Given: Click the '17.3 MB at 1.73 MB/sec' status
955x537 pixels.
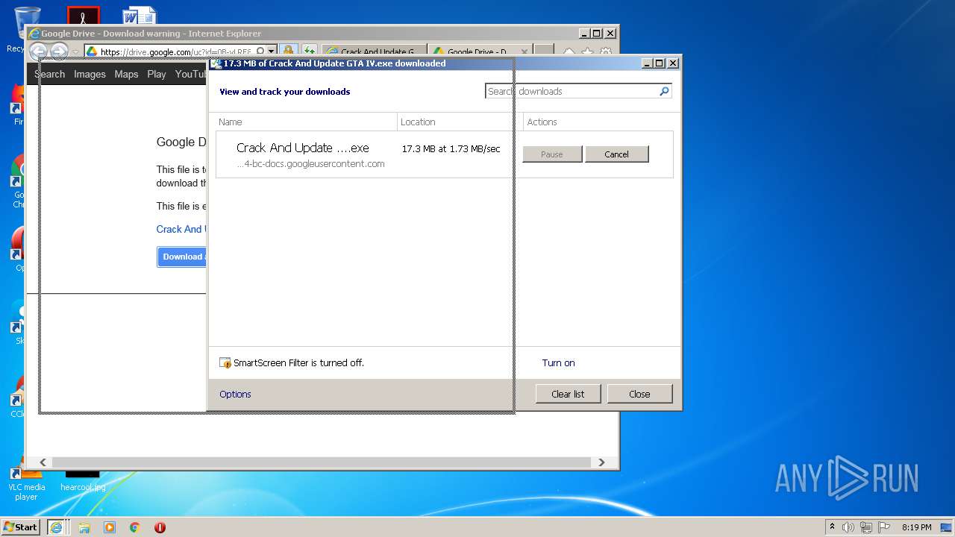Looking at the screenshot, I should click(451, 148).
